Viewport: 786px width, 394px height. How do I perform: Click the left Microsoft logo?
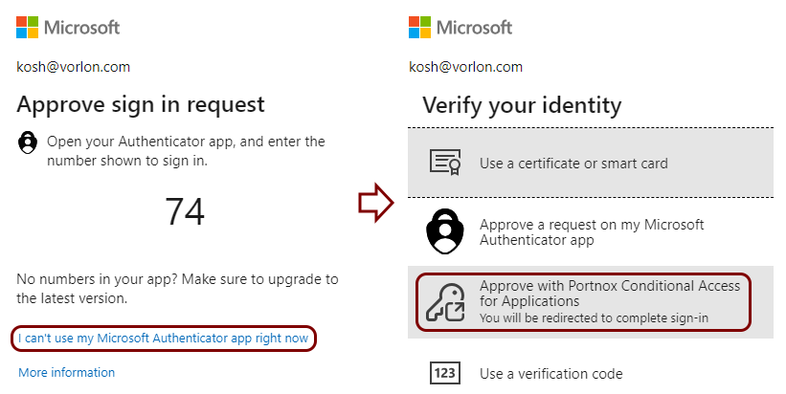point(68,27)
